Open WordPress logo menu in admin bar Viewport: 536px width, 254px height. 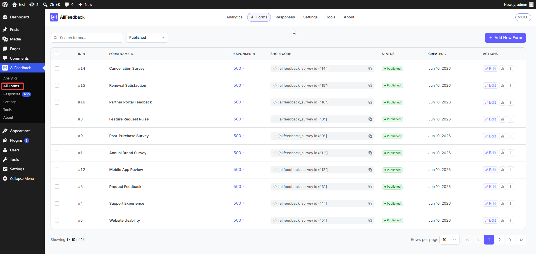point(5,4)
